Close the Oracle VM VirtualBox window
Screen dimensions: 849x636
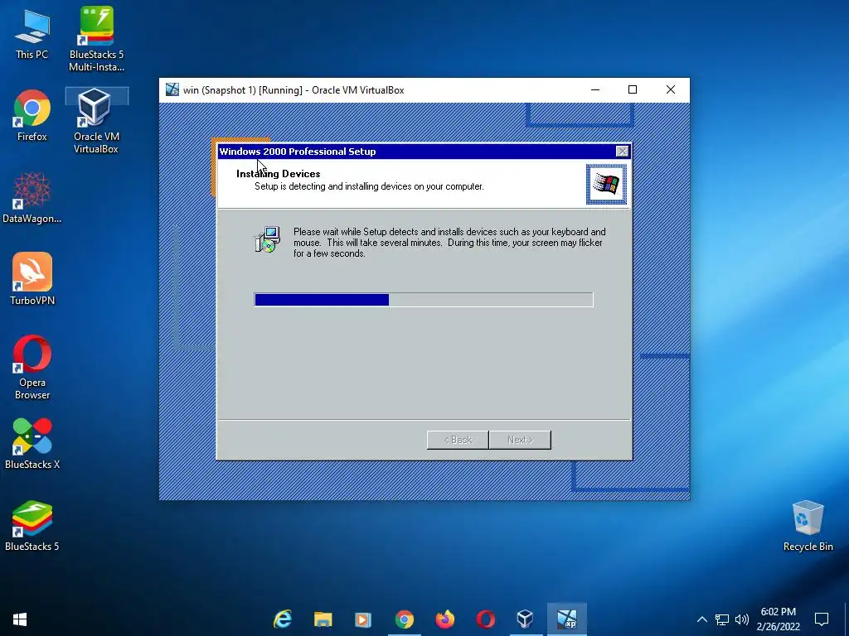pos(670,89)
